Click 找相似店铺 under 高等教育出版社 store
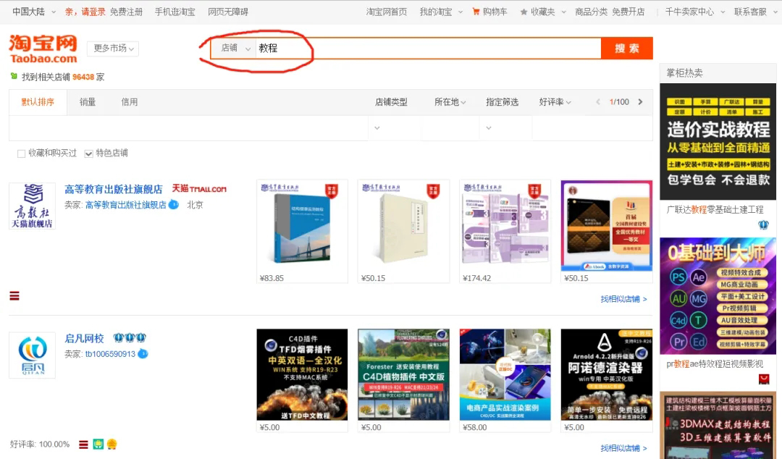 [x=624, y=299]
